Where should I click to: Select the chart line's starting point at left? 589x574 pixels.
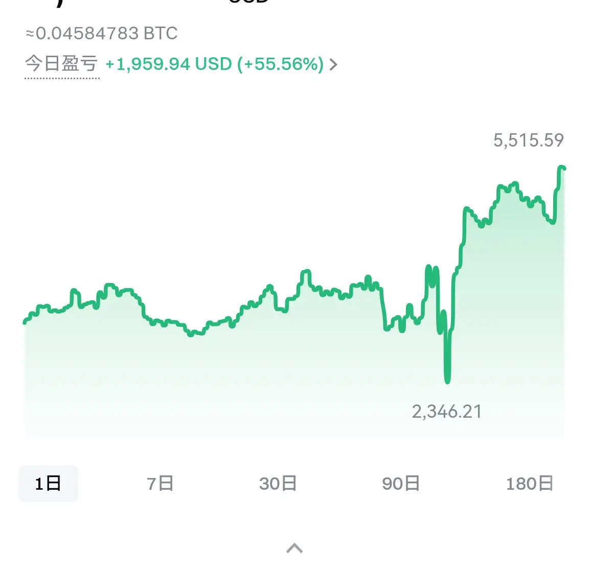pos(25,322)
